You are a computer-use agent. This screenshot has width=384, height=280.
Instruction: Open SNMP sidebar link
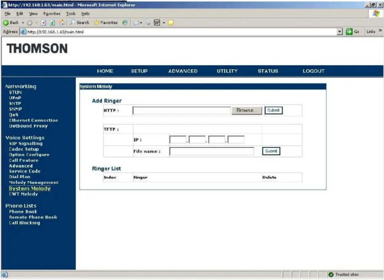[x=16, y=109]
